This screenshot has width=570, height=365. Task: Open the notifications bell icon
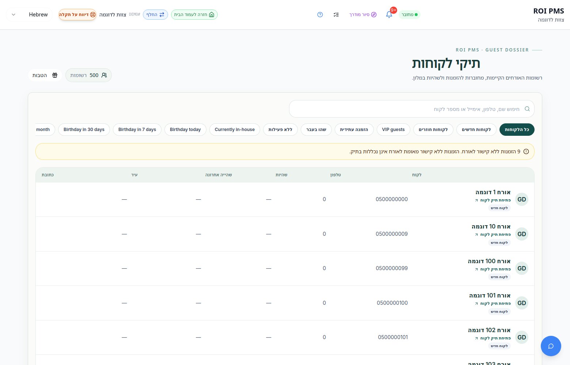(389, 15)
